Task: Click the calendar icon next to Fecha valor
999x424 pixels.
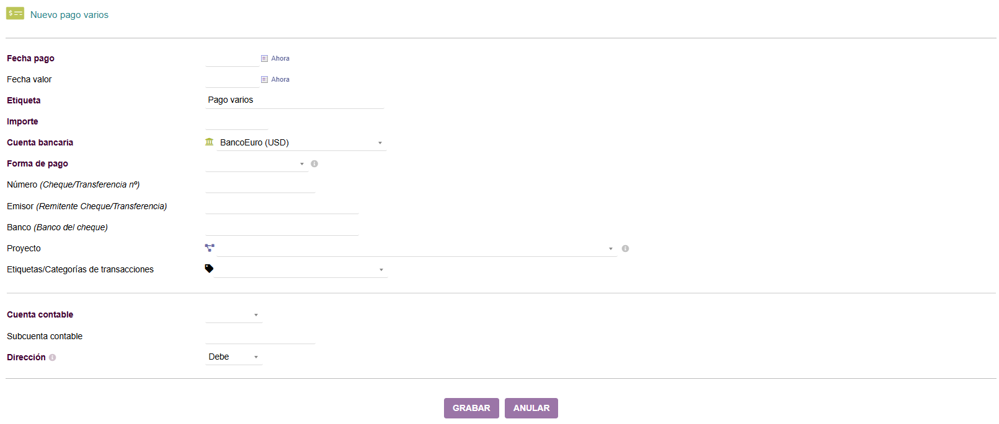Action: click(x=264, y=79)
